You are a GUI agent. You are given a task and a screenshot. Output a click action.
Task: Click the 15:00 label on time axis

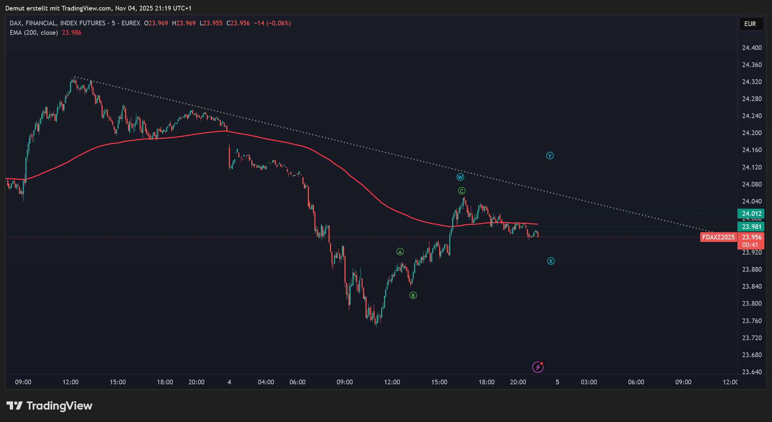point(117,382)
